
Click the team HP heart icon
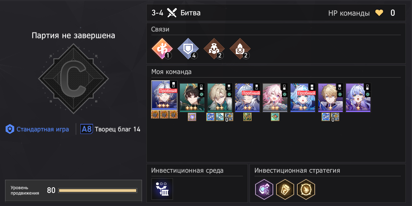[x=379, y=13]
